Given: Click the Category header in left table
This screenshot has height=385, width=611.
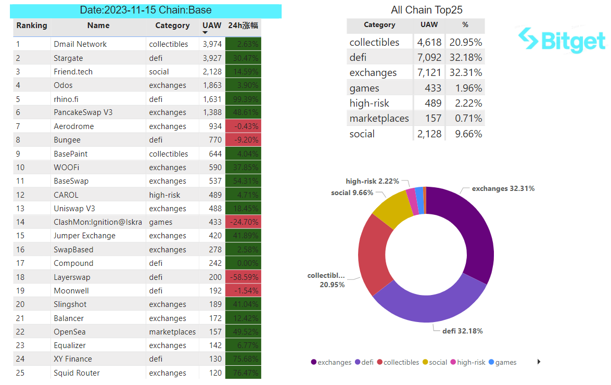Looking at the screenshot, I should (x=172, y=25).
